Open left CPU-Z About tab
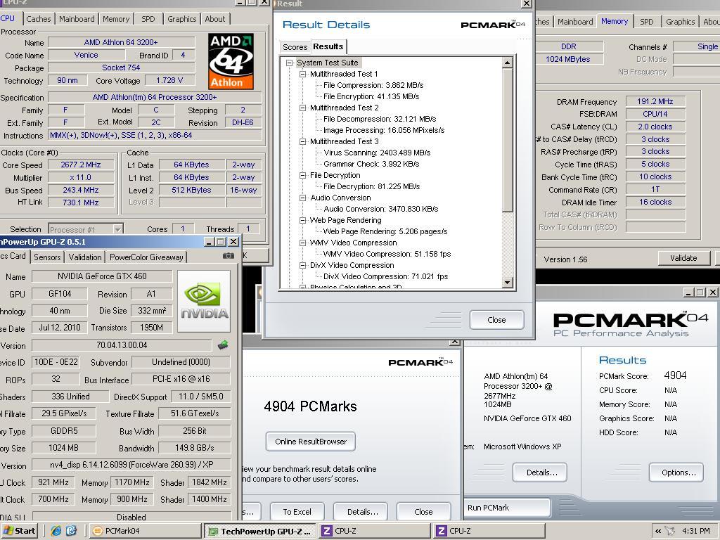The width and height of the screenshot is (720, 540). point(215,19)
